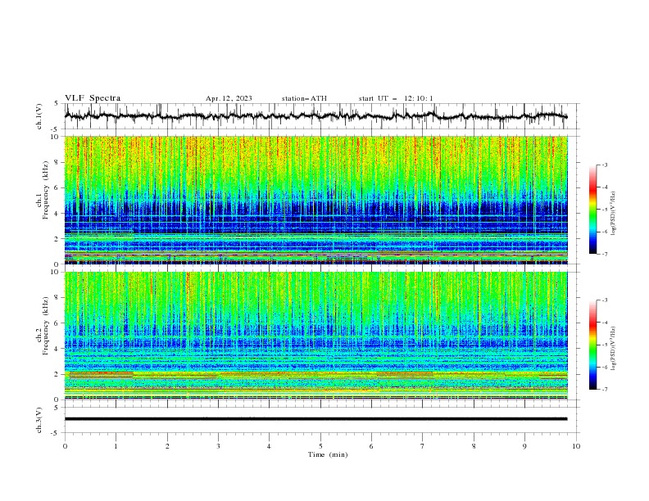This screenshot has width=649, height=501.
Task: Click the '1' tick on time axis
Action: coord(116,446)
